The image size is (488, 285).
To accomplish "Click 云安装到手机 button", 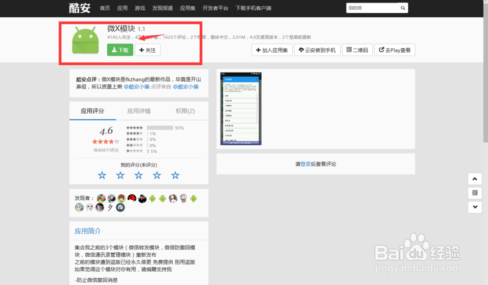I will (x=317, y=50).
